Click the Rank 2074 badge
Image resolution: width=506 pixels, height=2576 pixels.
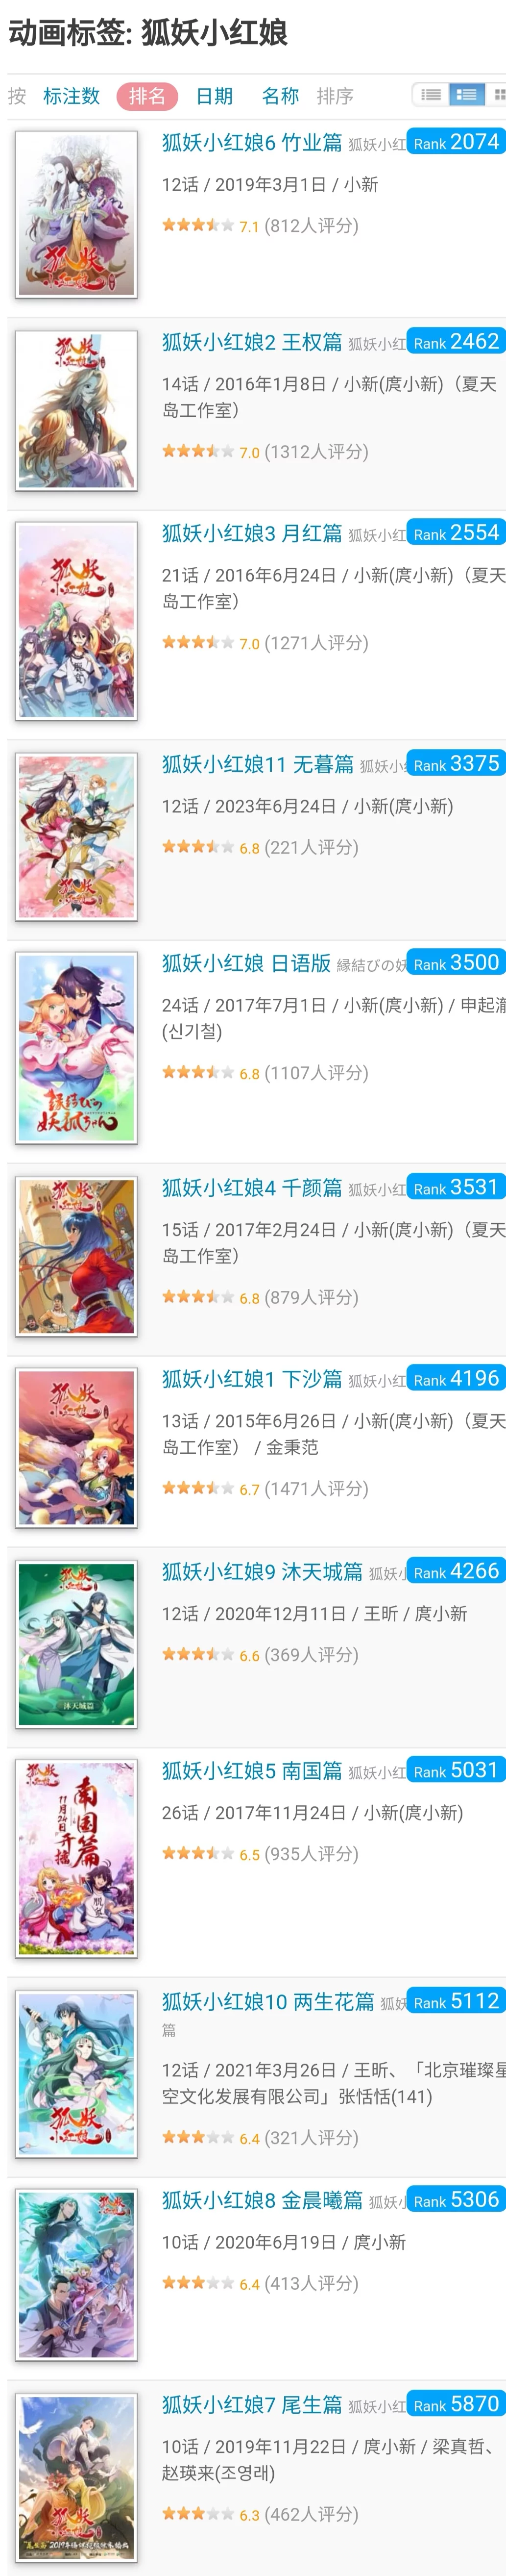(x=456, y=142)
